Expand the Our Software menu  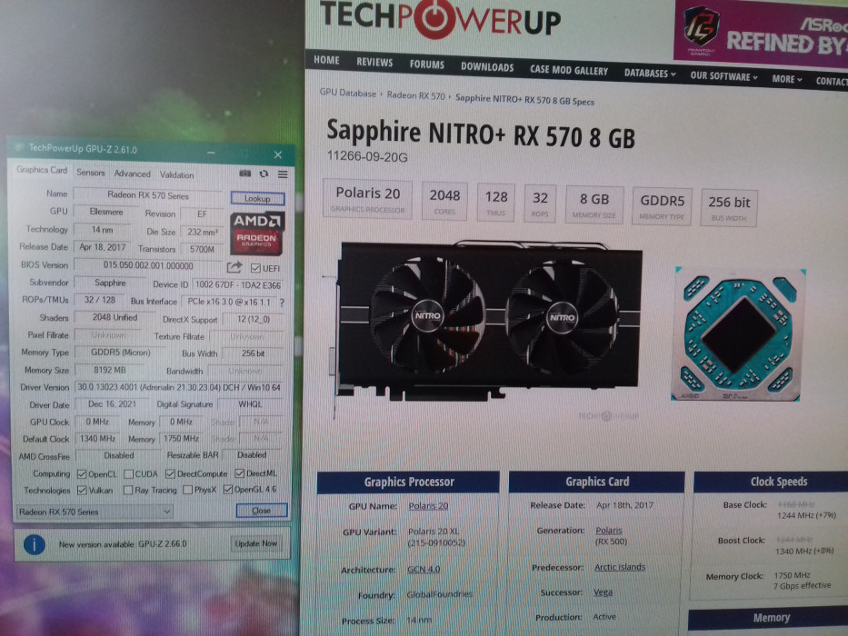(723, 76)
